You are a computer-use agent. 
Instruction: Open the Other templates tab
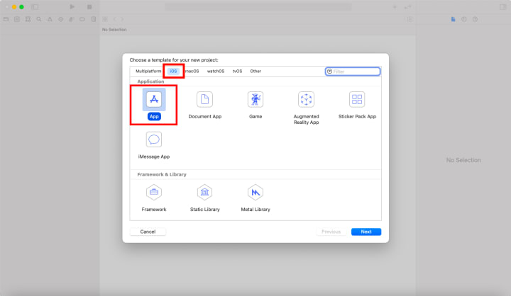(x=255, y=72)
